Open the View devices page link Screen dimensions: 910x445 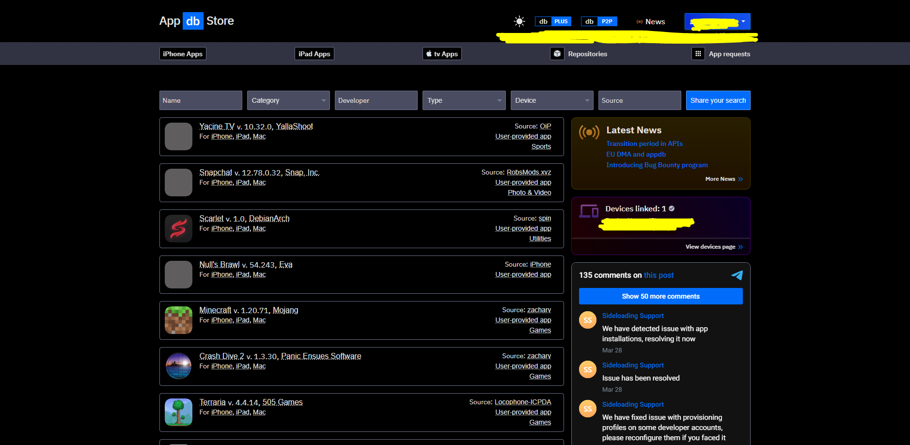click(x=714, y=247)
